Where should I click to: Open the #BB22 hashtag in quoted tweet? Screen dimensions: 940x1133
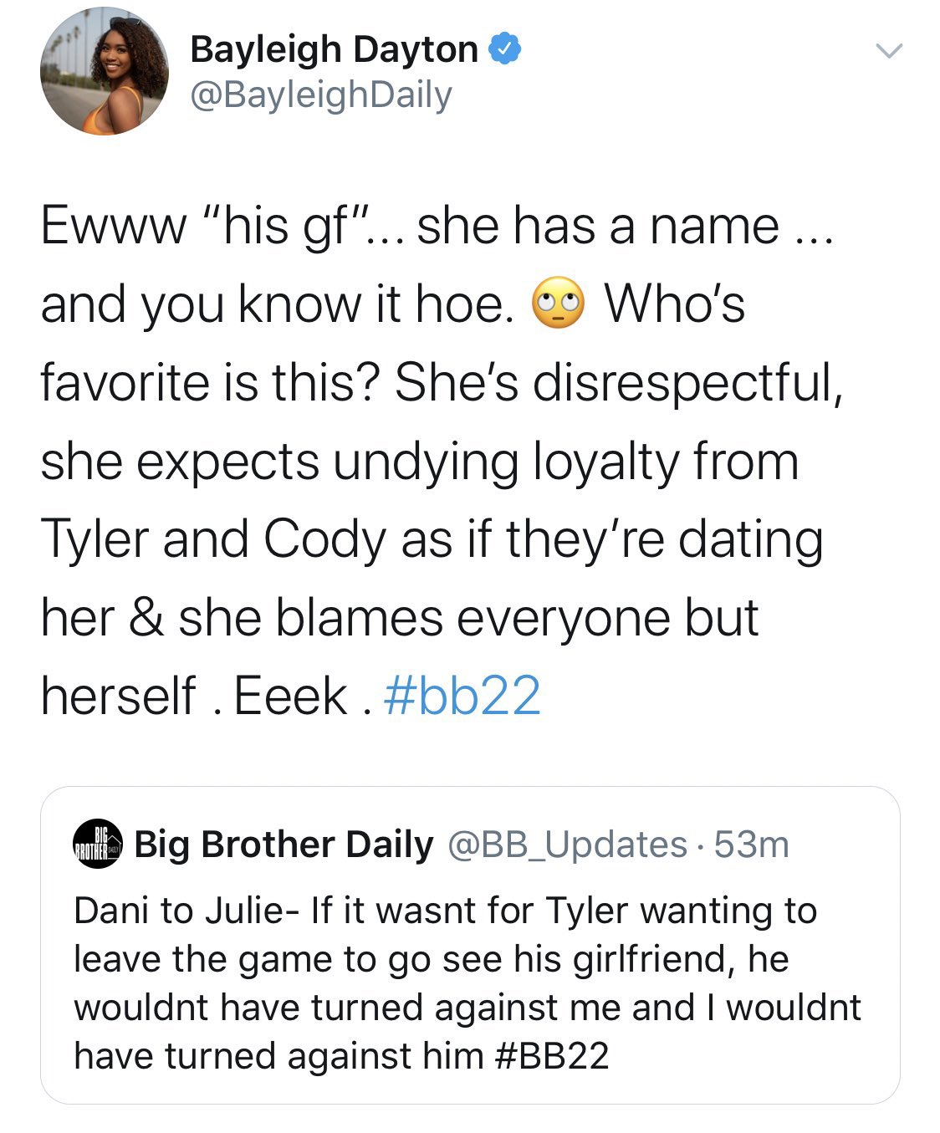(x=552, y=1056)
